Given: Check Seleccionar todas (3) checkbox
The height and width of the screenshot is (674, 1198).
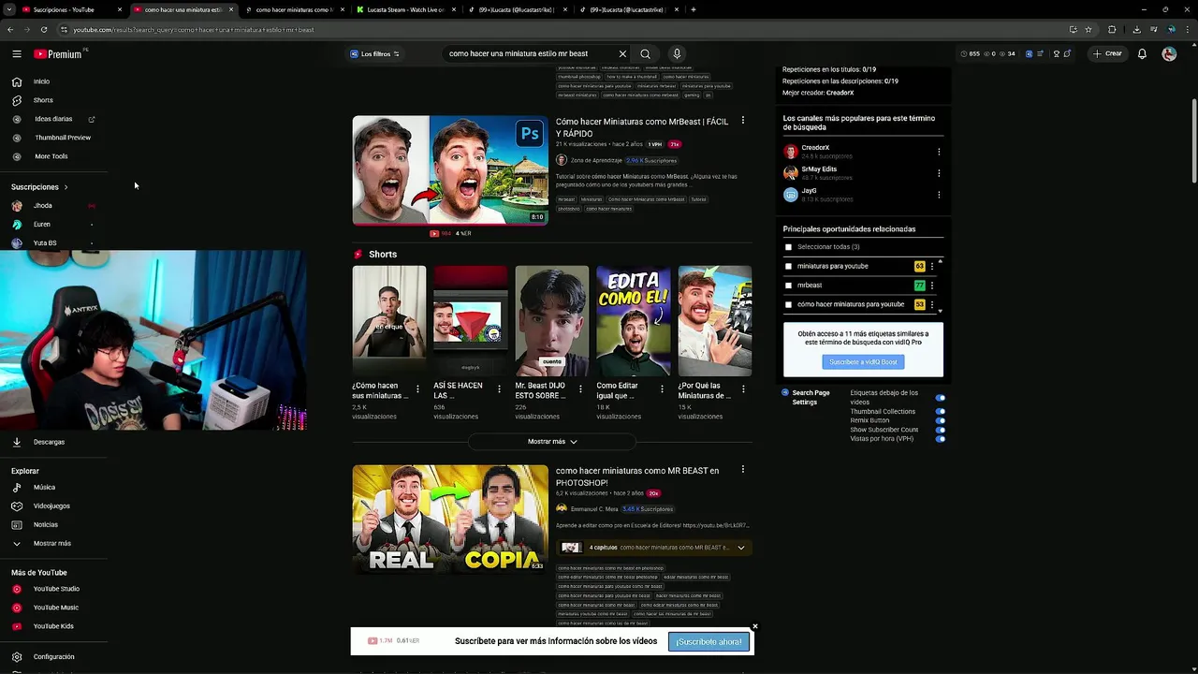Looking at the screenshot, I should [788, 247].
